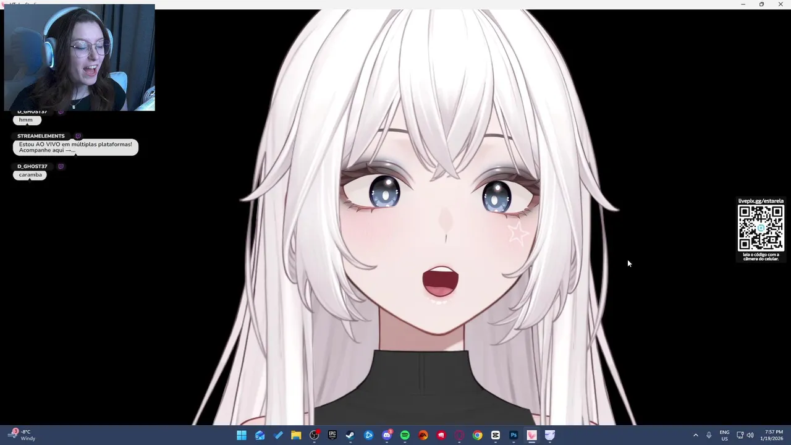Open Spotify from the taskbar
Screen dimensions: 791x445
405,435
